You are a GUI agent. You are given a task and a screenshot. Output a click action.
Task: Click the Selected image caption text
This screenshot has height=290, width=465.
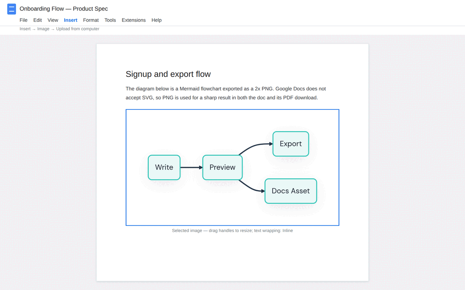(x=232, y=230)
